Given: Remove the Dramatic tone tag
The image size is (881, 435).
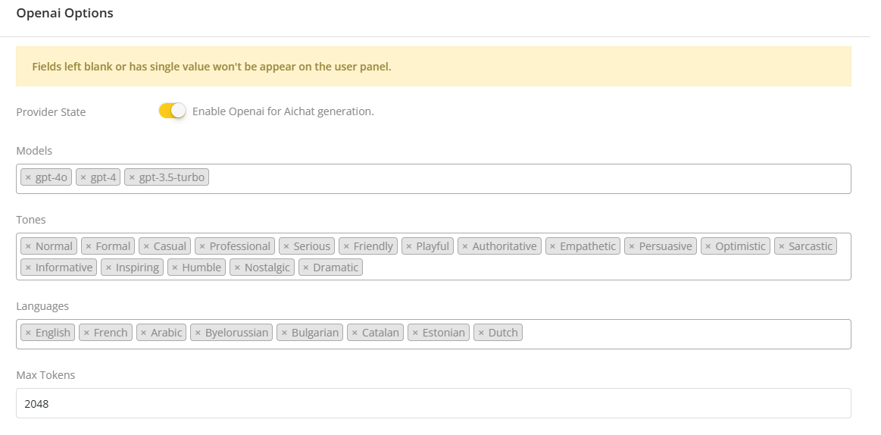Looking at the screenshot, I should click(x=305, y=268).
